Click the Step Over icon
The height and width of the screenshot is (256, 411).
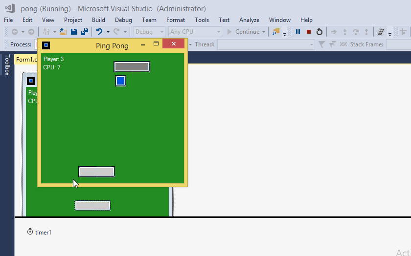(356, 32)
